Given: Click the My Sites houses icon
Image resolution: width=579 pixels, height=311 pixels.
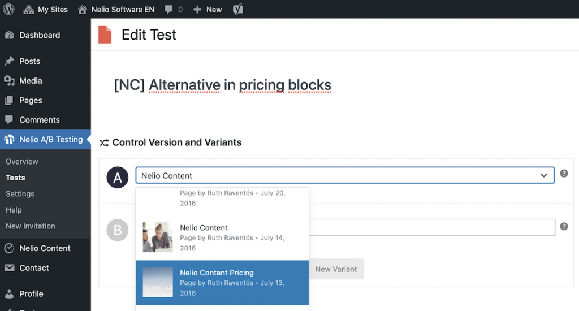Looking at the screenshot, I should [28, 9].
